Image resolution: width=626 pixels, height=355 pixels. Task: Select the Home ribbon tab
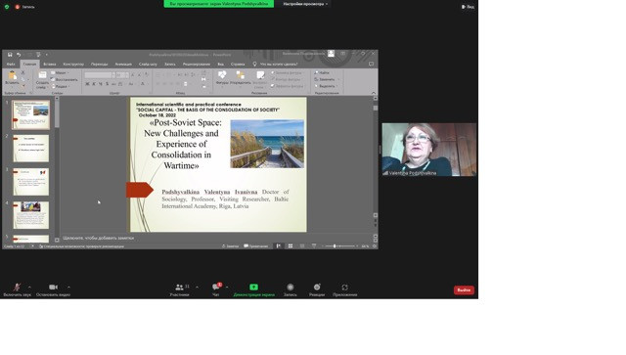29,64
